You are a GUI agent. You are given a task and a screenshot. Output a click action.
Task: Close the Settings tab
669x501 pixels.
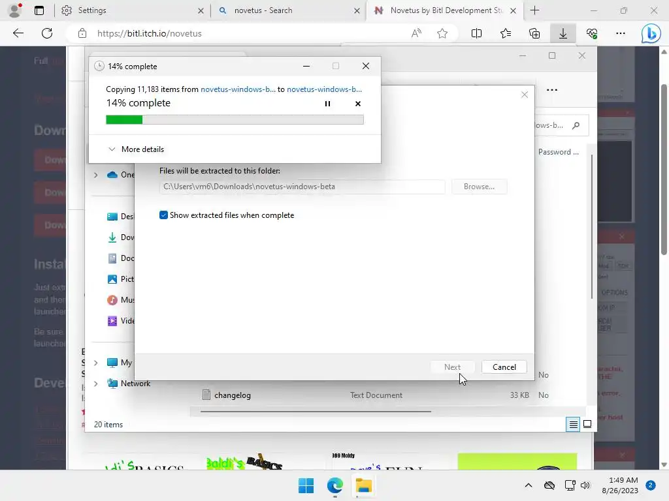click(x=201, y=10)
